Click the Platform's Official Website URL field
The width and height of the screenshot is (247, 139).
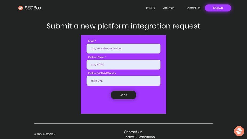pos(123,81)
